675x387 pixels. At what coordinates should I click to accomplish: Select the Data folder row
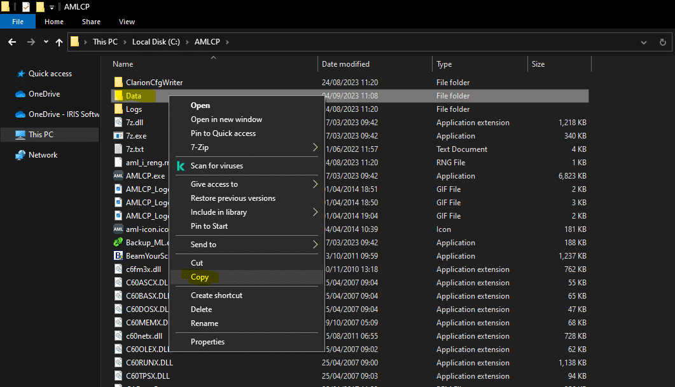[350, 96]
